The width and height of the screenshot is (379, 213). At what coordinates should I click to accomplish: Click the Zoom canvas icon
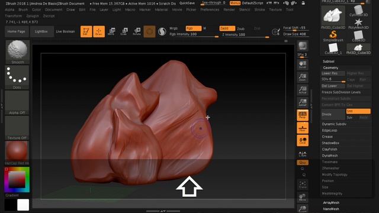(x=303, y=78)
